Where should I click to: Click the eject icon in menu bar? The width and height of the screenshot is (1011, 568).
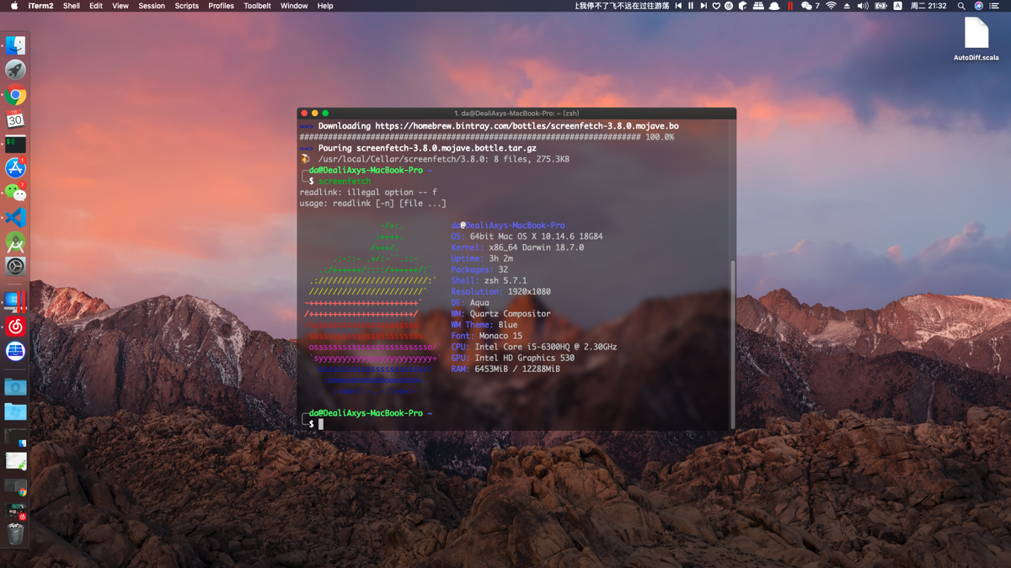click(847, 6)
